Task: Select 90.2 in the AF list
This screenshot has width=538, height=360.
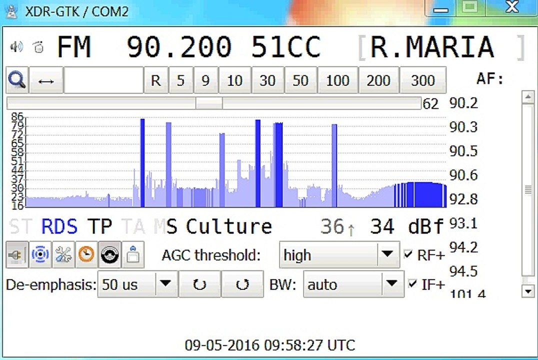Action: (463, 103)
